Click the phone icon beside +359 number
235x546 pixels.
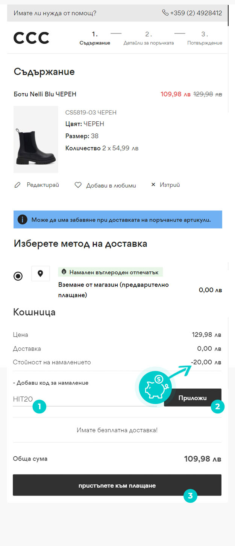tap(165, 13)
